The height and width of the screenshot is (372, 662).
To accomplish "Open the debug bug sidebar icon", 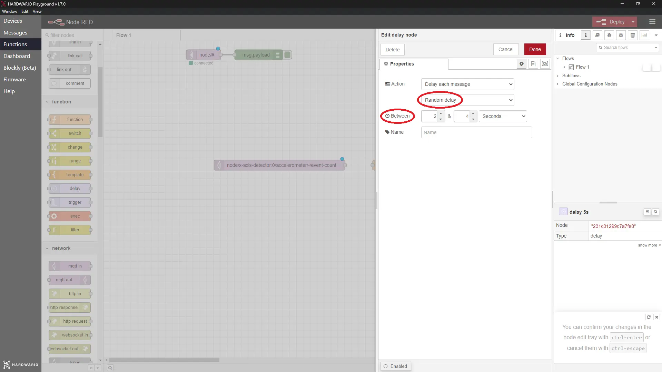I will (x=609, y=35).
